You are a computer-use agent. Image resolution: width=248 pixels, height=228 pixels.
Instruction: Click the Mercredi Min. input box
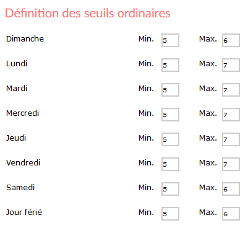170,115
